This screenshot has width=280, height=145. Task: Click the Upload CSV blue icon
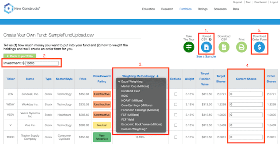(206, 47)
